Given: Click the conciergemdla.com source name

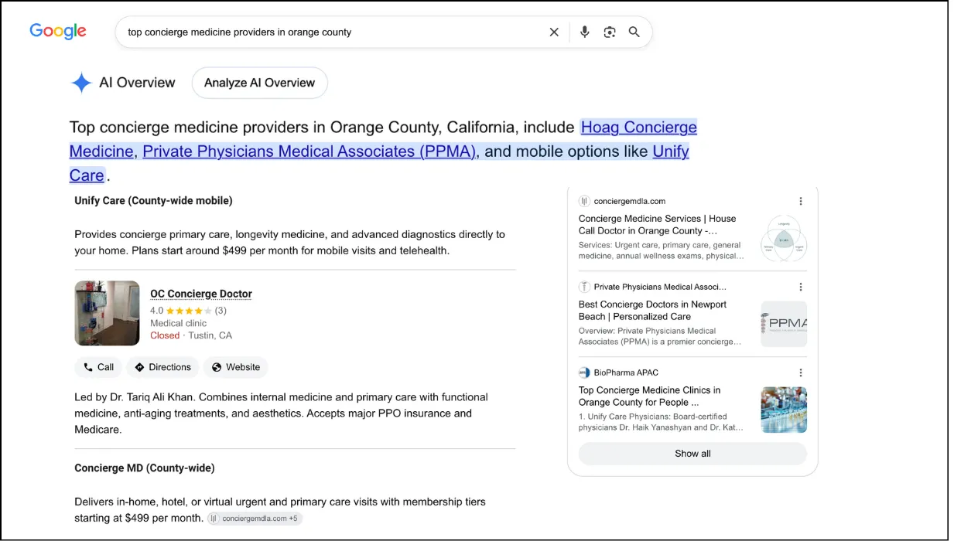Looking at the screenshot, I should coord(630,201).
